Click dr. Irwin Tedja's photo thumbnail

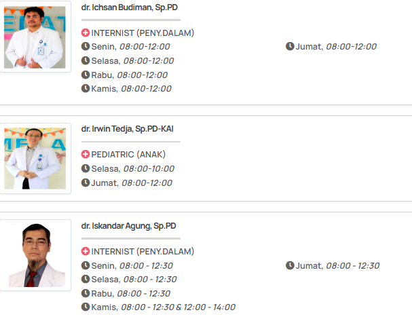click(35, 158)
